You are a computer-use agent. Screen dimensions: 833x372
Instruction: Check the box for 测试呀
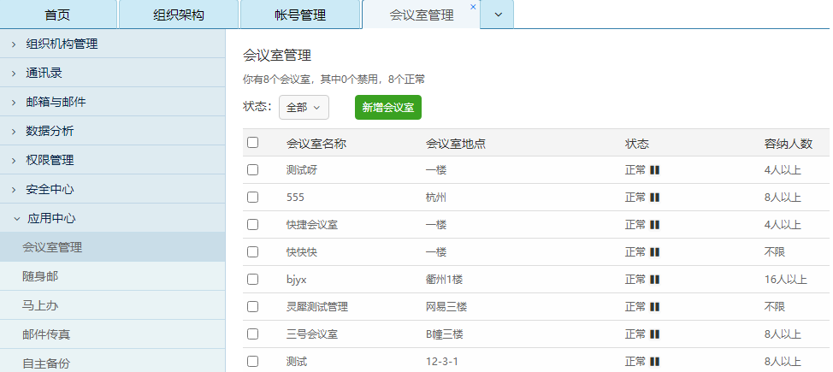252,170
